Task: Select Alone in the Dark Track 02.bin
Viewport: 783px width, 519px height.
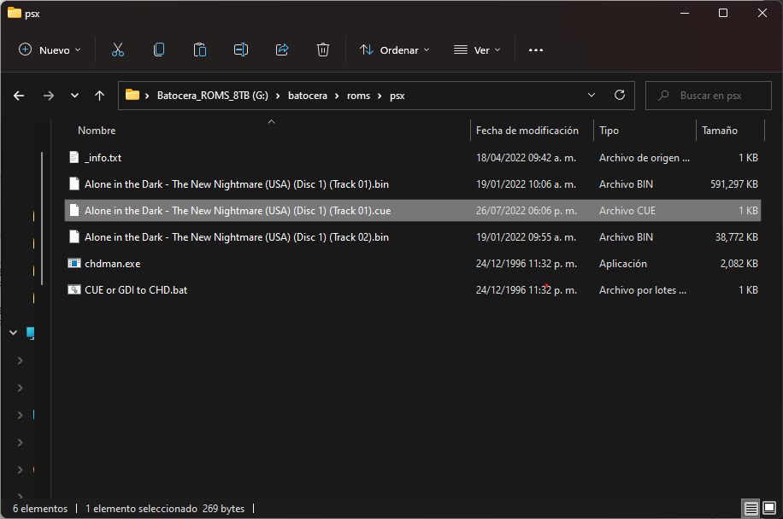Action: click(x=413, y=236)
